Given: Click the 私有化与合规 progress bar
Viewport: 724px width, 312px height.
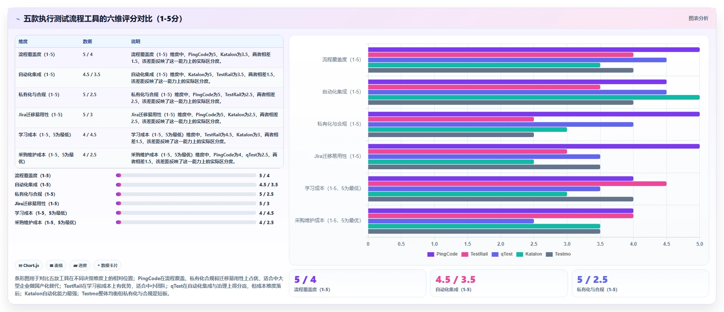Looking at the screenshot, I should click(186, 194).
